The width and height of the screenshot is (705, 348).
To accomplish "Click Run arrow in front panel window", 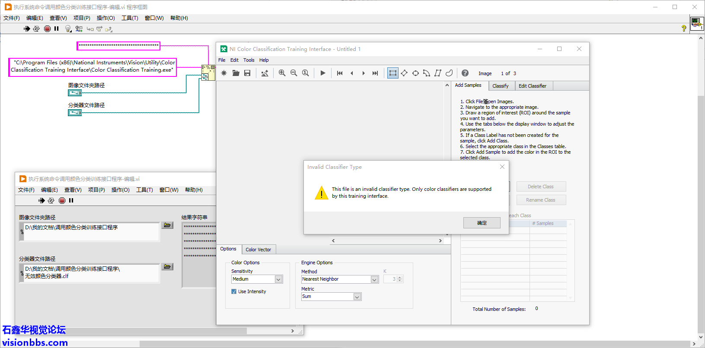I will [41, 201].
